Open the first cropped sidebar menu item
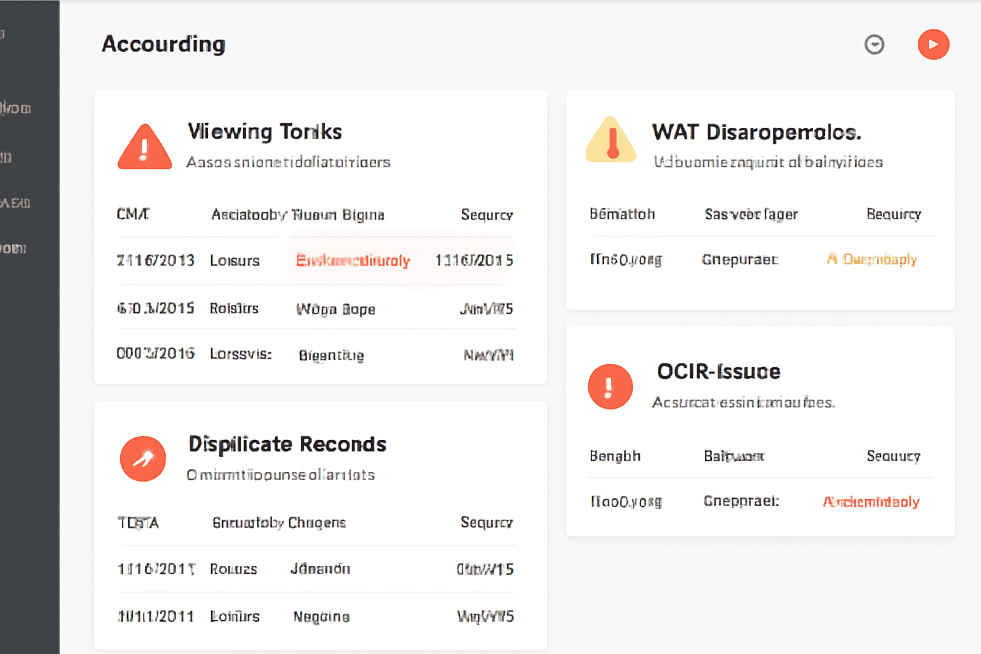This screenshot has width=981, height=654. click(2, 34)
